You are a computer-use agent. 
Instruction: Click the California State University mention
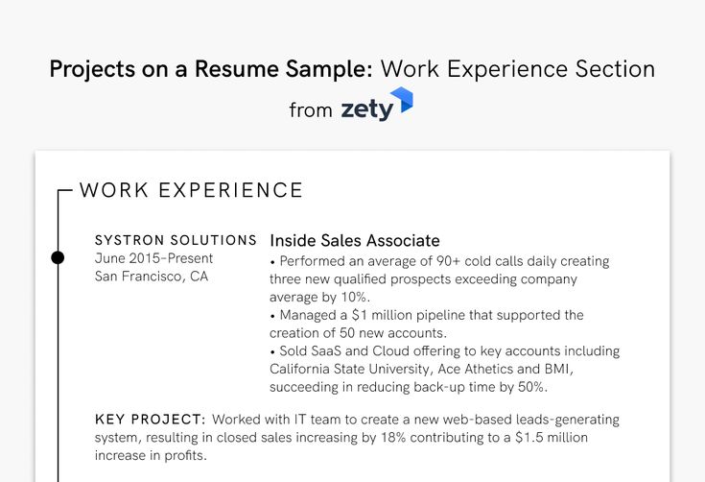[351, 369]
